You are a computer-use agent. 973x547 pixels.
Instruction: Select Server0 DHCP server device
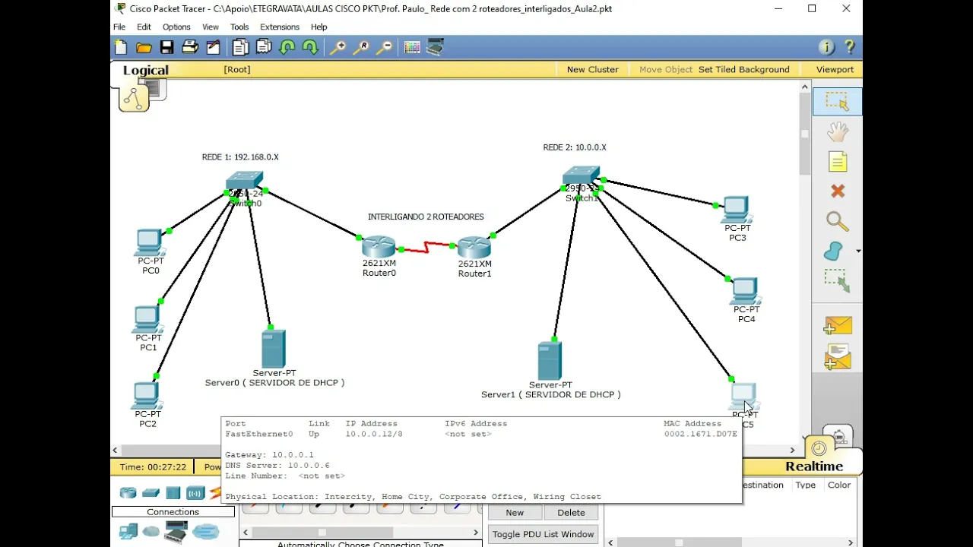[x=273, y=349]
